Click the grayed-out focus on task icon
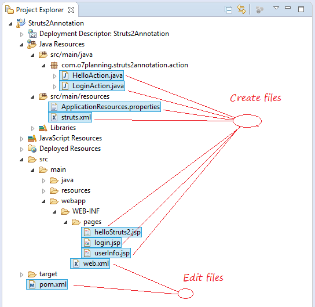Screen dimensions: 315x307 click(x=259, y=9)
